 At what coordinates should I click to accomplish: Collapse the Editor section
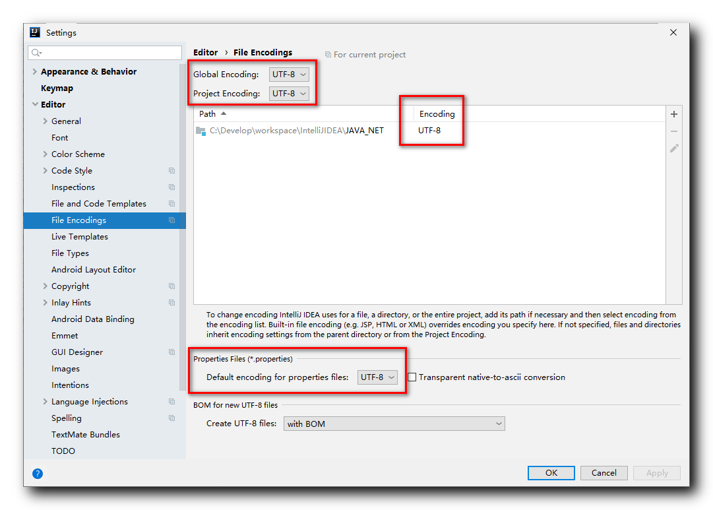pos(35,104)
